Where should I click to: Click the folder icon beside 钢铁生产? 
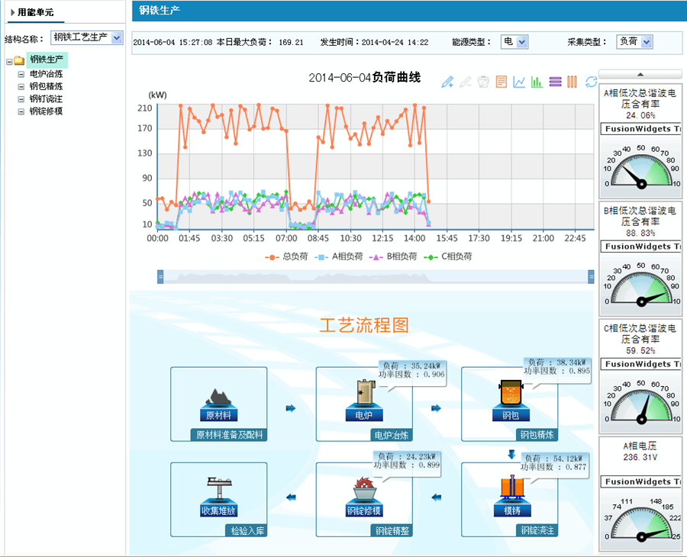click(x=19, y=60)
